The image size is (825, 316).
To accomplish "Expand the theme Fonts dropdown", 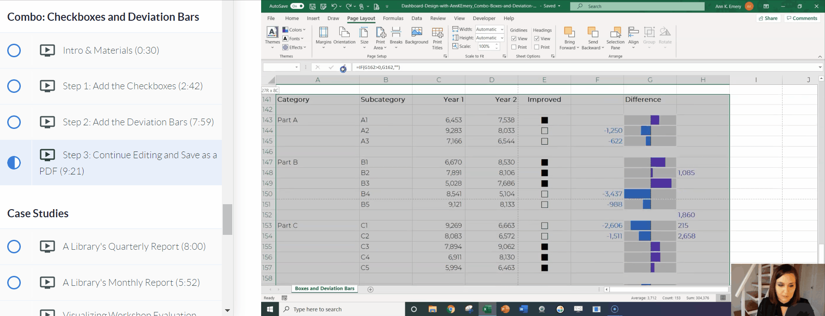I will coord(293,39).
